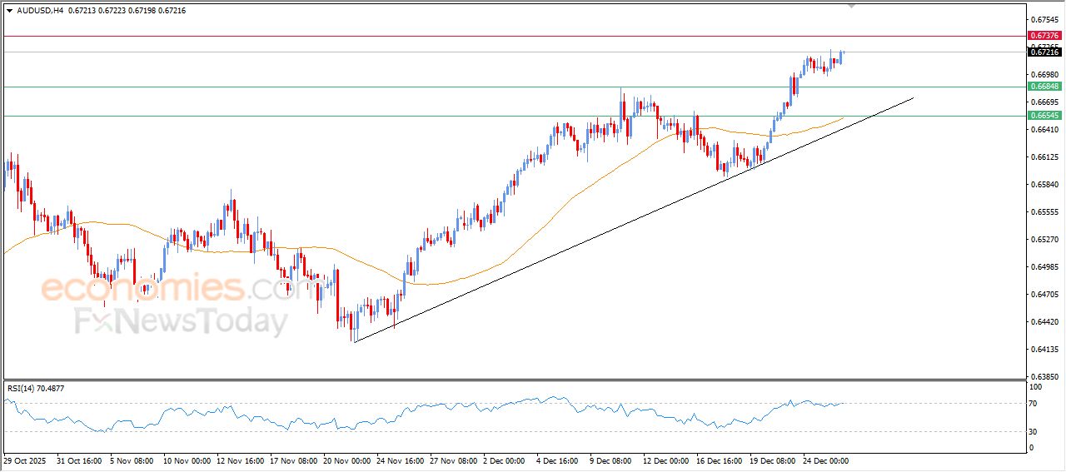The image size is (1066, 472).
Task: Select the red 0.67376 price label
Action: [1044, 36]
